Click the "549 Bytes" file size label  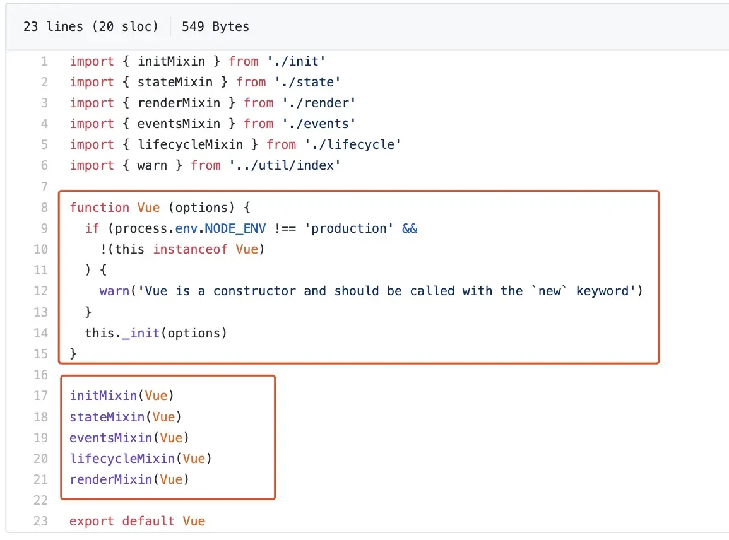point(215,26)
